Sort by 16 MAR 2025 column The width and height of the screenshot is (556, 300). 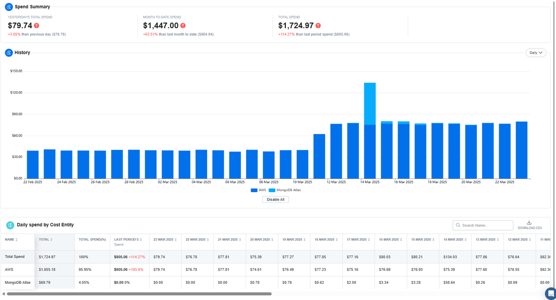[x=391, y=239]
